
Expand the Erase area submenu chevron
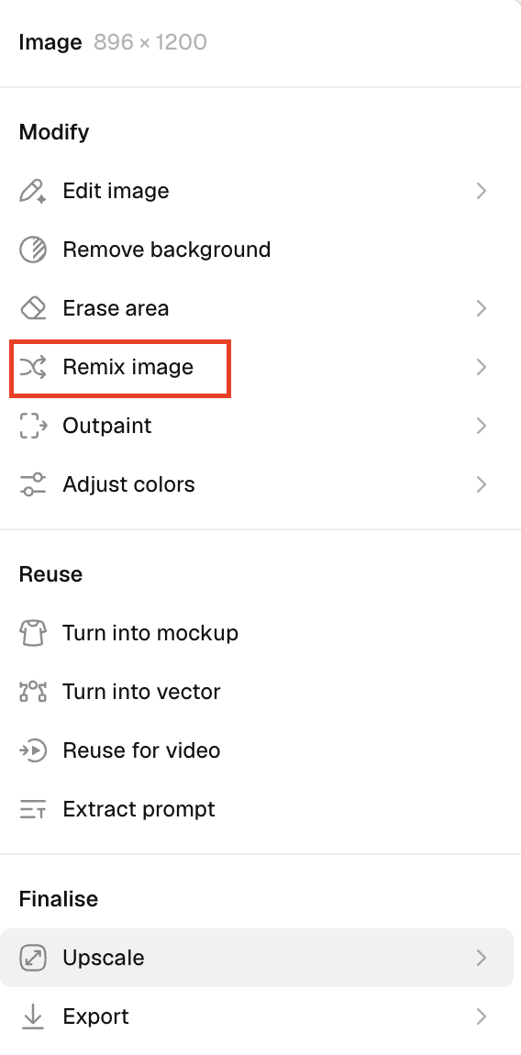(x=482, y=308)
